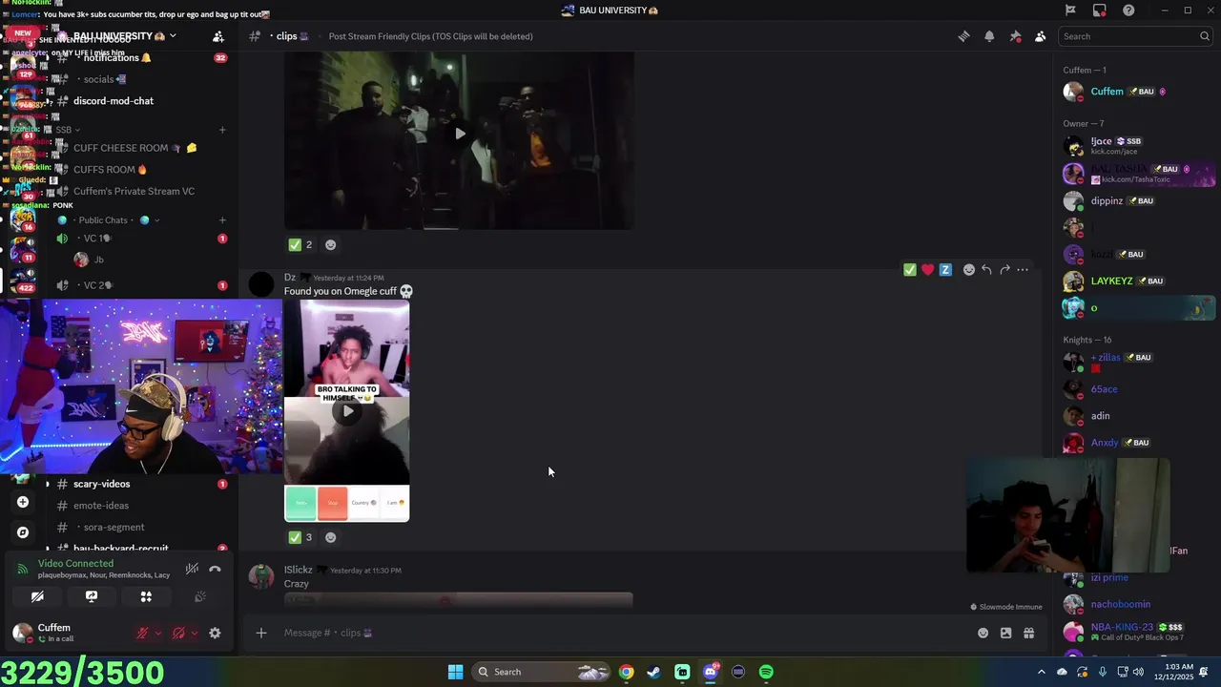Open Steam from the taskbar

click(x=653, y=672)
